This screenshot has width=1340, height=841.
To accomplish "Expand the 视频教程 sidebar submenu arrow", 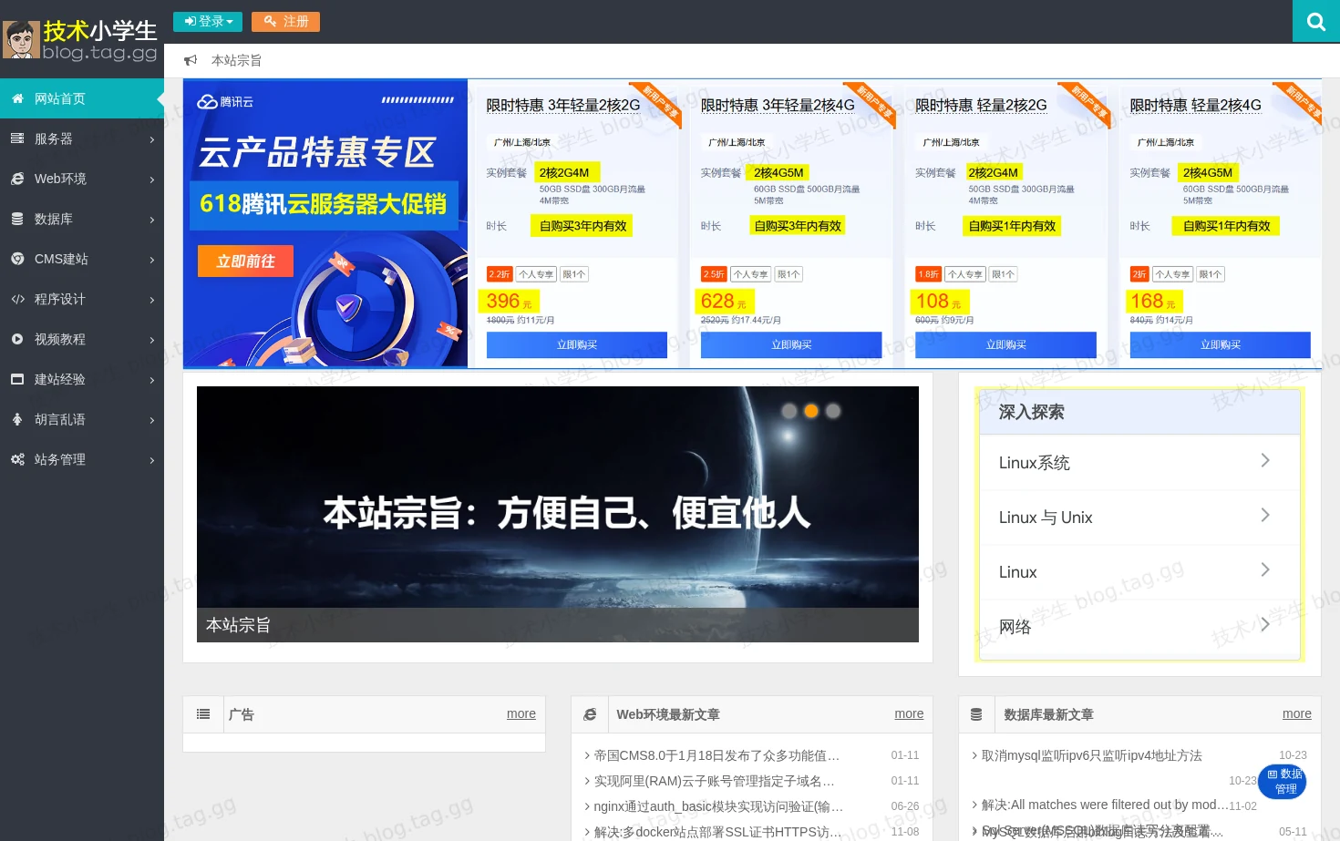I will click(x=151, y=340).
